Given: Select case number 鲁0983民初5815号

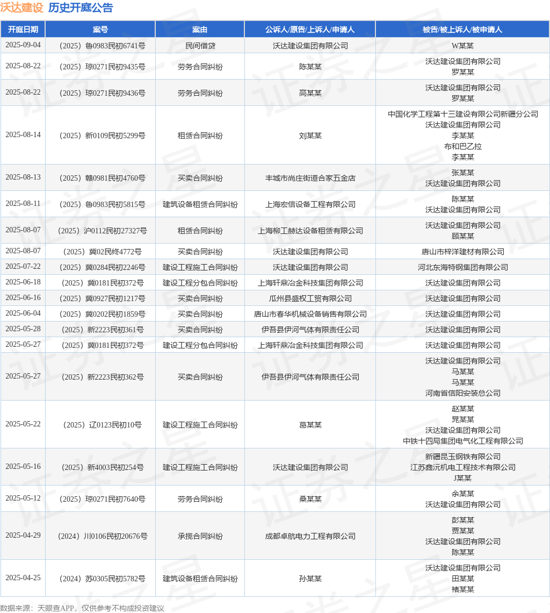Looking at the screenshot, I should (103, 204).
